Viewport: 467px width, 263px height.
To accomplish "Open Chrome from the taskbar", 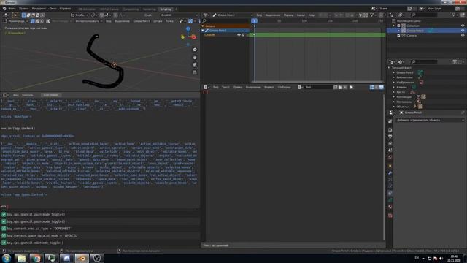I will 36,258.
